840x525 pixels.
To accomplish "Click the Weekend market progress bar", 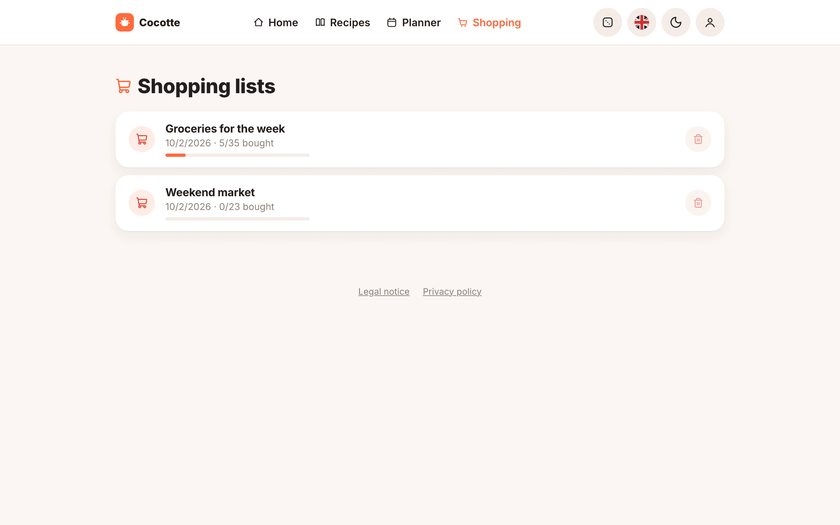I will pyautogui.click(x=238, y=219).
